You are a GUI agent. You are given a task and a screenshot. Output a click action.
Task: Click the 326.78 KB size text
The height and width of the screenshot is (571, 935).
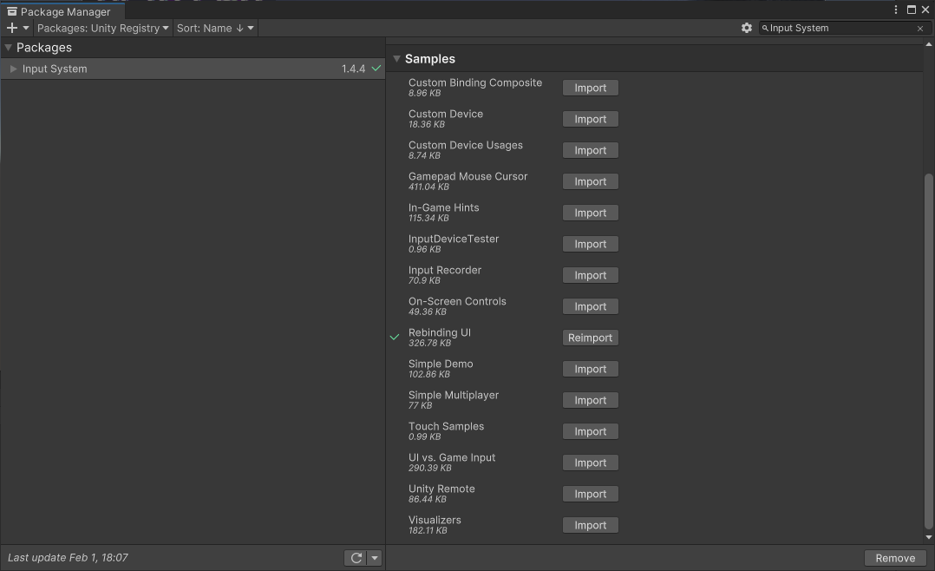click(430, 343)
